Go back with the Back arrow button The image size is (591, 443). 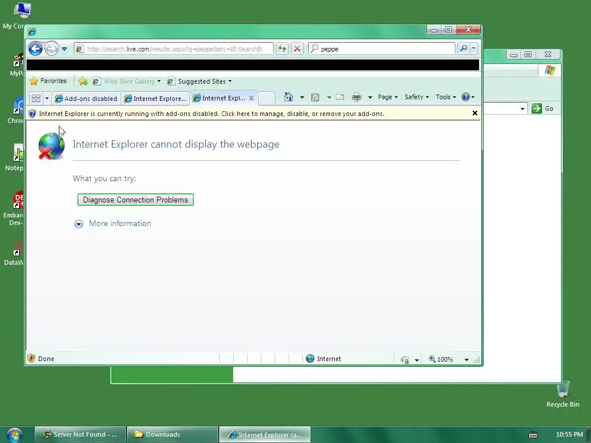coord(35,48)
